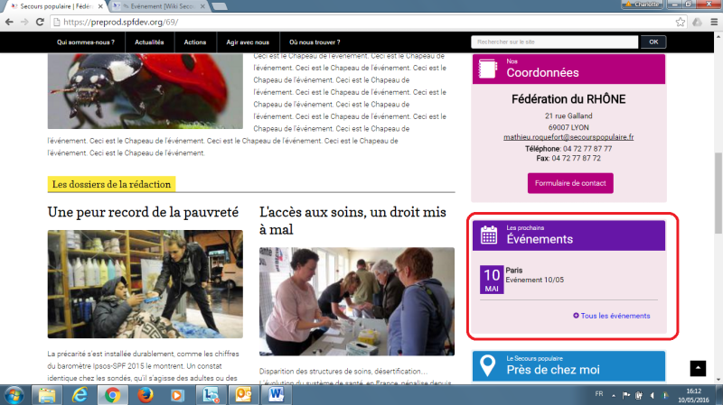Screen dimensions: 723x405
Task: Open the Qui sommes-nous ? menu
Action: pos(85,42)
